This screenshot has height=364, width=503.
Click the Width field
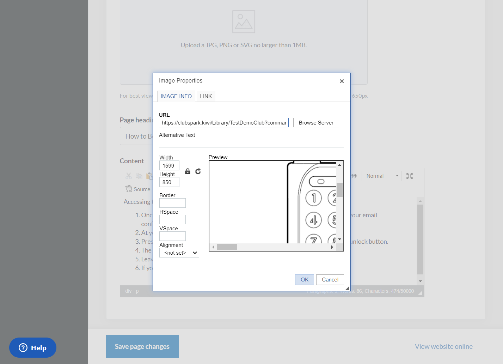[169, 165]
